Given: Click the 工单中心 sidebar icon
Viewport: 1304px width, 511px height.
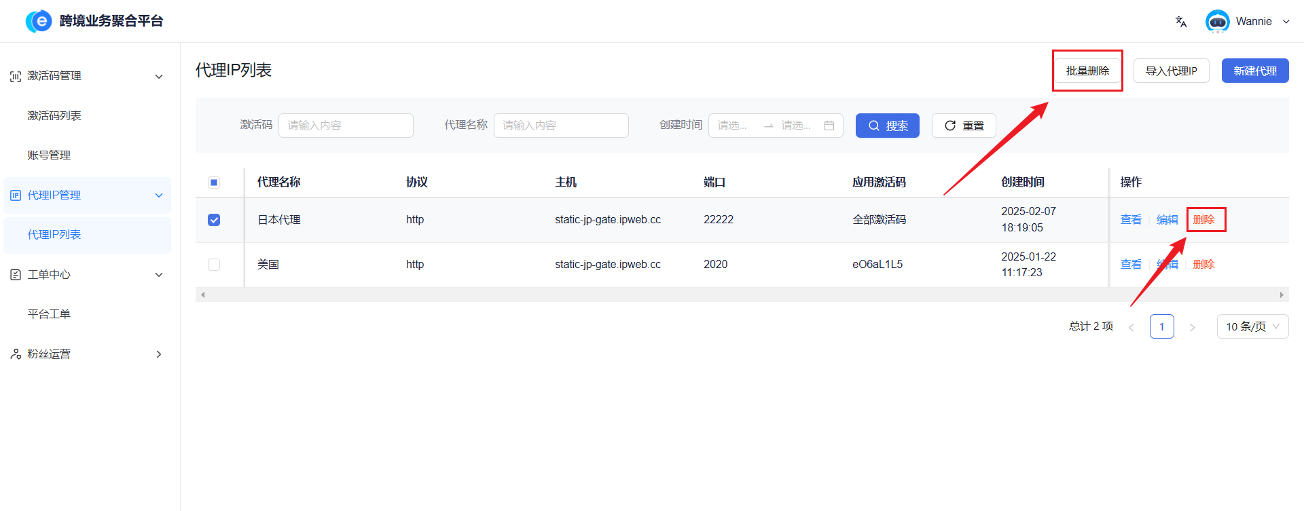Looking at the screenshot, I should (16, 275).
